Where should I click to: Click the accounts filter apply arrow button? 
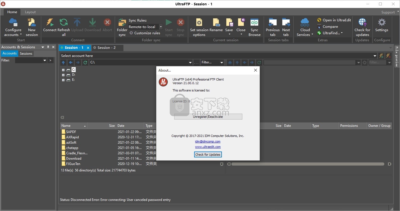(x=50, y=60)
